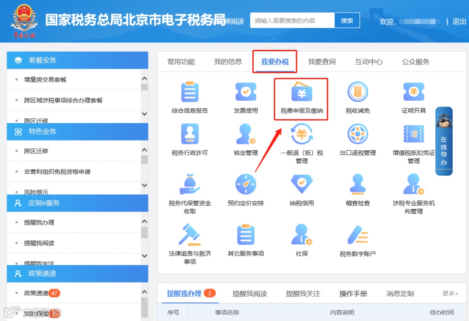The height and width of the screenshot is (321, 469).
Task: Open the 消息定制 tab
Action: [400, 294]
